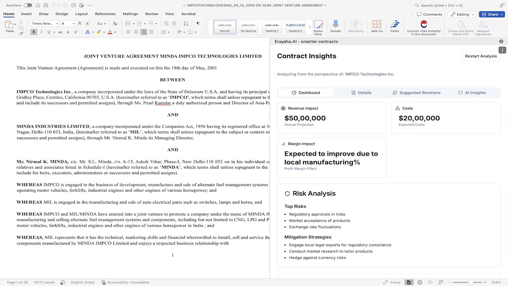Apply italic formatting
The image size is (508, 286).
[x=41, y=32]
